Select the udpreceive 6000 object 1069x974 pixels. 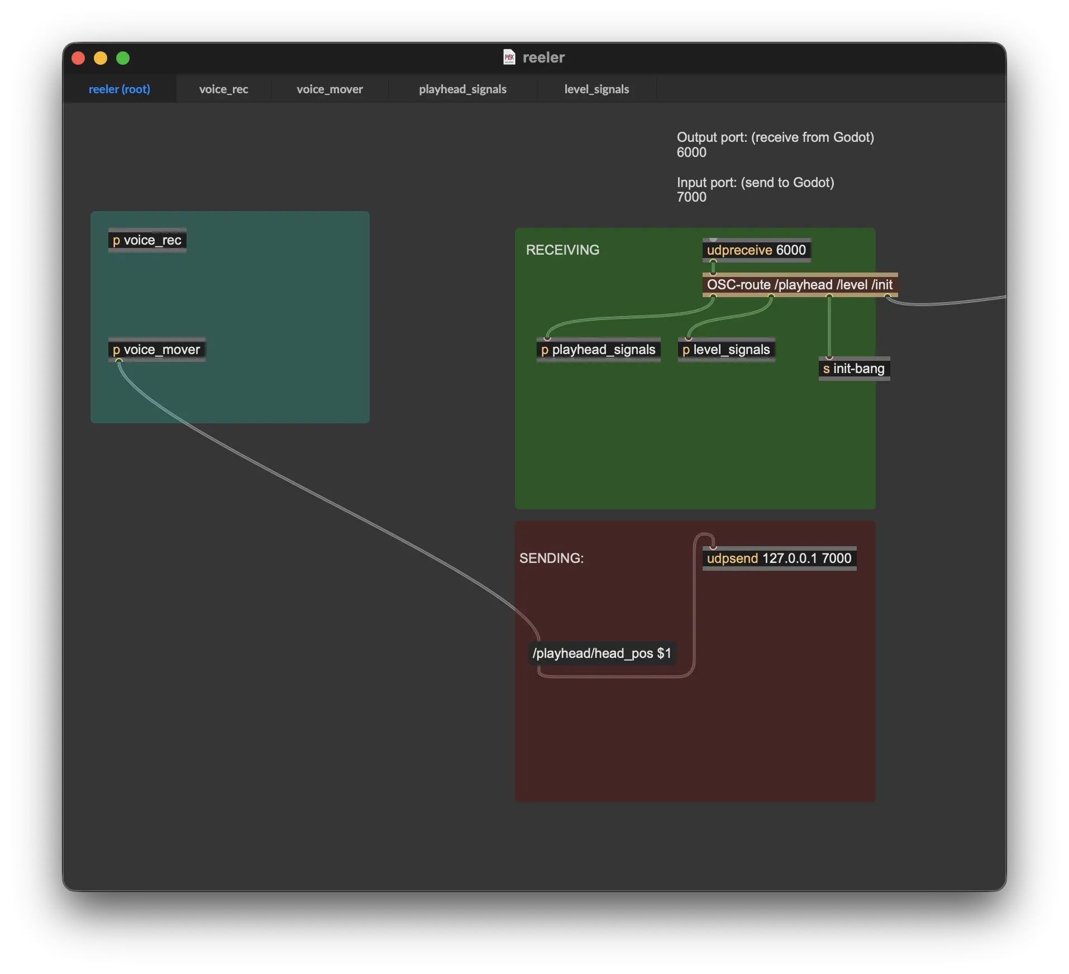pos(756,250)
